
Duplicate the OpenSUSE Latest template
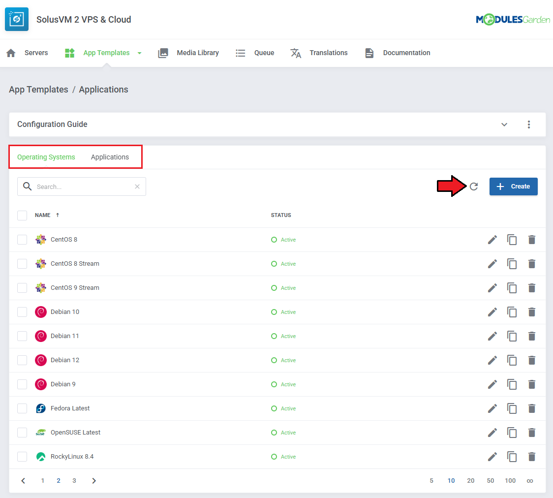click(512, 433)
